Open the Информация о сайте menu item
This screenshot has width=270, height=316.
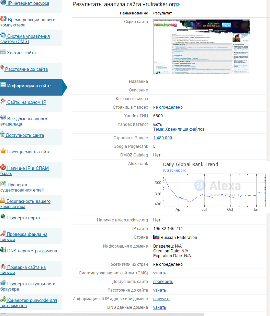click(x=29, y=86)
